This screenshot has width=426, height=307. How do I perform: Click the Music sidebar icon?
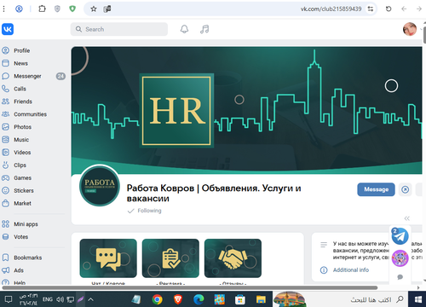click(5, 140)
